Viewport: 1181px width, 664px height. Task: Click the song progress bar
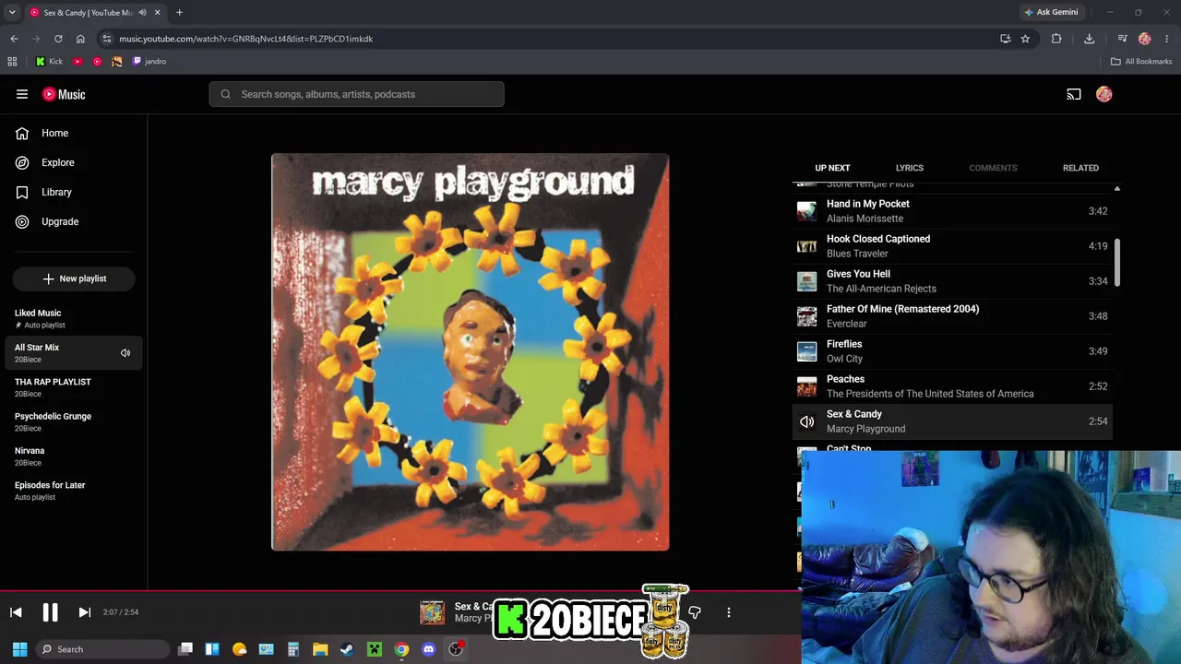point(400,590)
